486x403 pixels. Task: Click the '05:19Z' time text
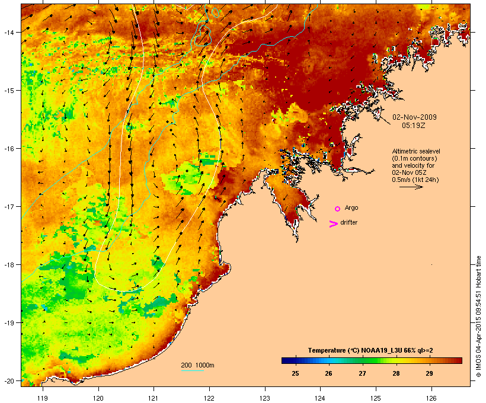click(x=414, y=126)
